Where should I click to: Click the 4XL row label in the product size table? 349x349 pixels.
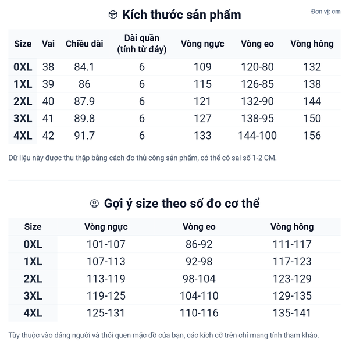[23, 136]
